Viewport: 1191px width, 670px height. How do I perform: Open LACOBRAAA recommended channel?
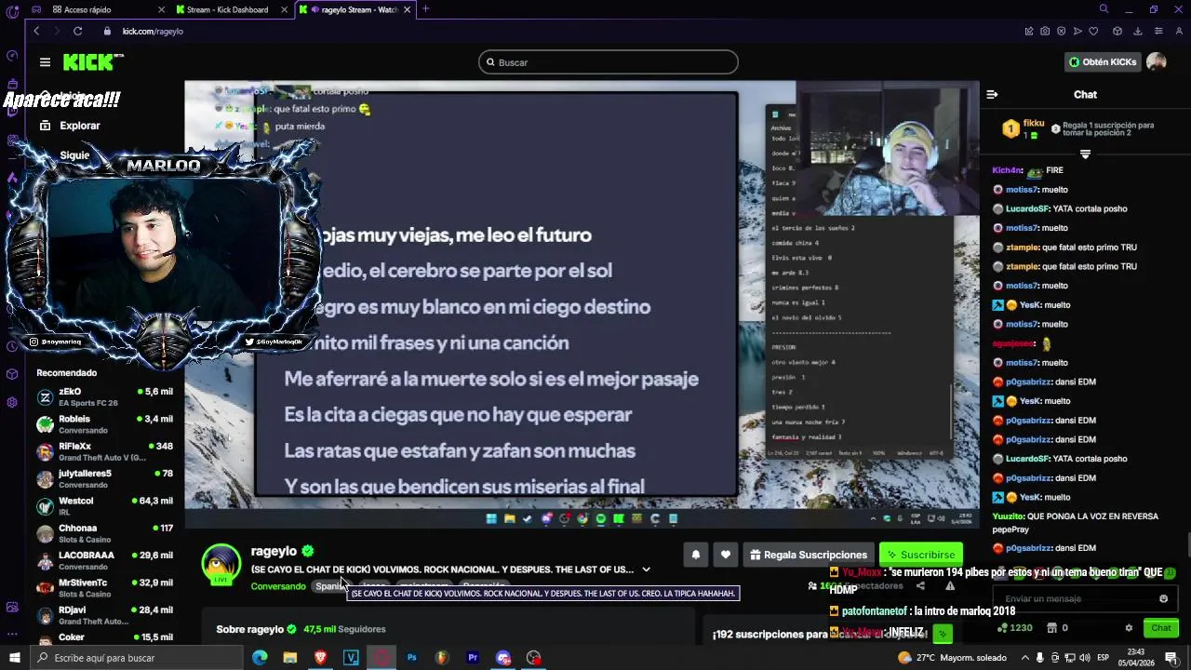coord(105,561)
